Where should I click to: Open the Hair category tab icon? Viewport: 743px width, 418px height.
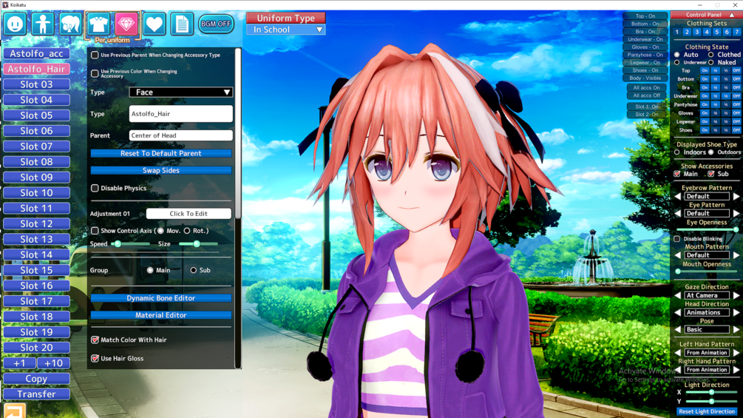coord(71,24)
